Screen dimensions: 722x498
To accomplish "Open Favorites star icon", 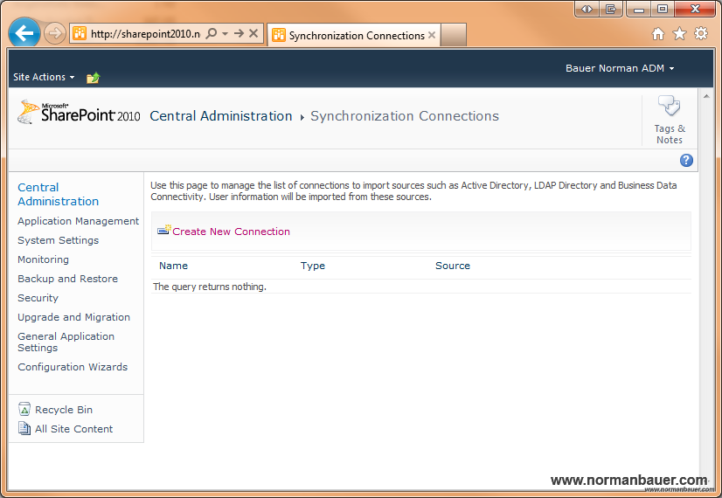I will pos(680,33).
